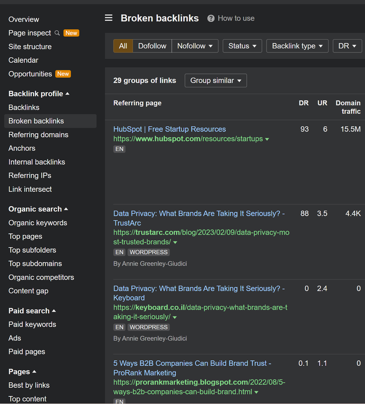The height and width of the screenshot is (404, 365).
Task: Open the keyboard.co.il article URL
Action: coord(200,312)
